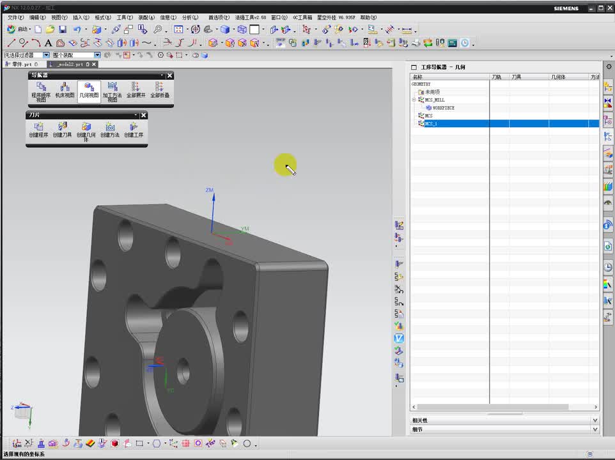
Task: Click the clock icon in the toolbar
Action: (465, 43)
